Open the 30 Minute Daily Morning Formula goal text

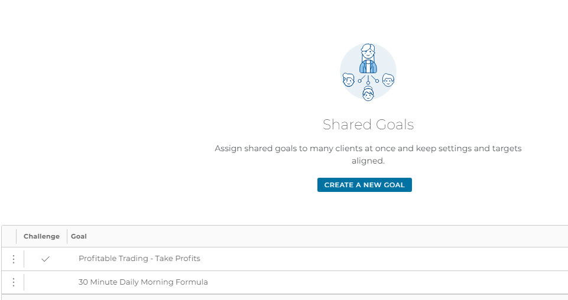tap(143, 282)
